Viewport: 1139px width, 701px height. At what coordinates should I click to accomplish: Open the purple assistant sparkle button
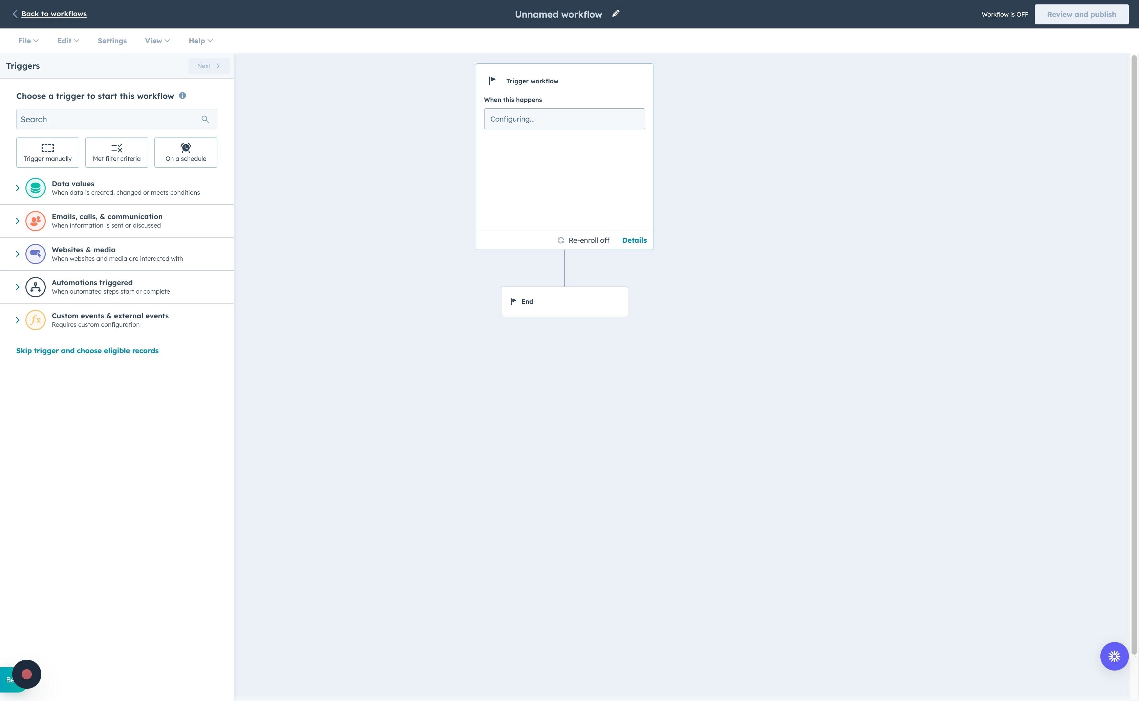pos(1114,656)
